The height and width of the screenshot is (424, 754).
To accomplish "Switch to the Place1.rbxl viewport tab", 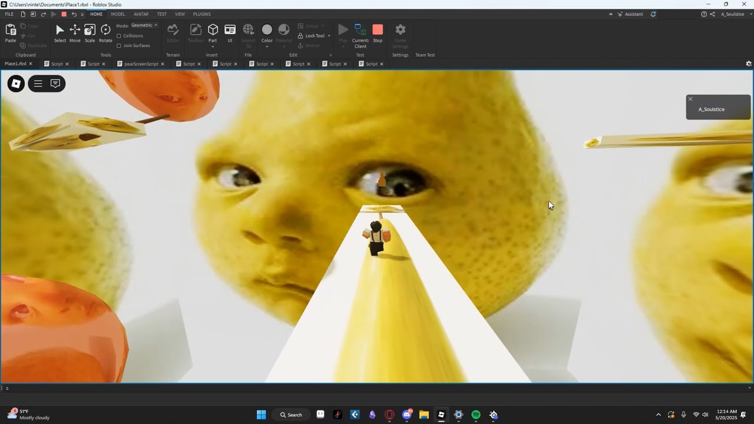I will (x=15, y=64).
